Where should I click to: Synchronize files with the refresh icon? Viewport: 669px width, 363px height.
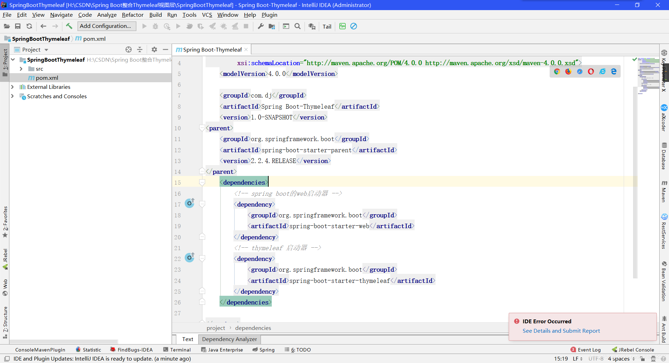[x=29, y=26]
